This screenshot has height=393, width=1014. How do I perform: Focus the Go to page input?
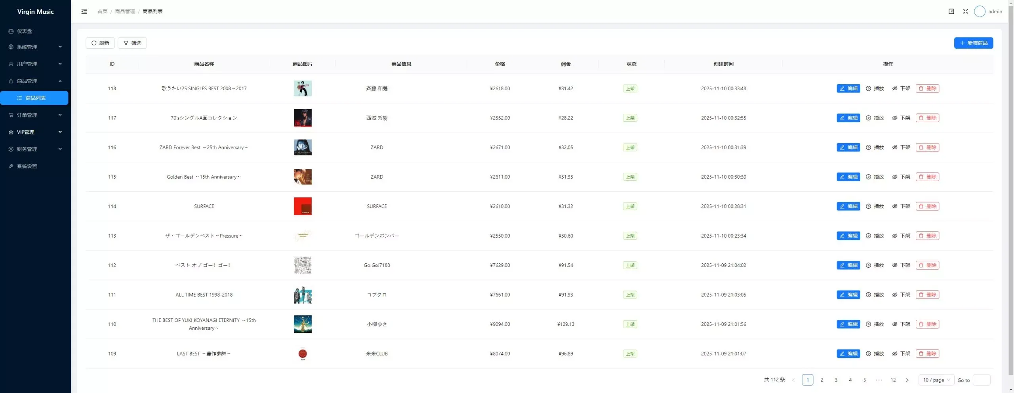click(981, 380)
